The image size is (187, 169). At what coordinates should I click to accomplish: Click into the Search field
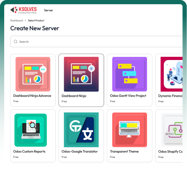96,42
